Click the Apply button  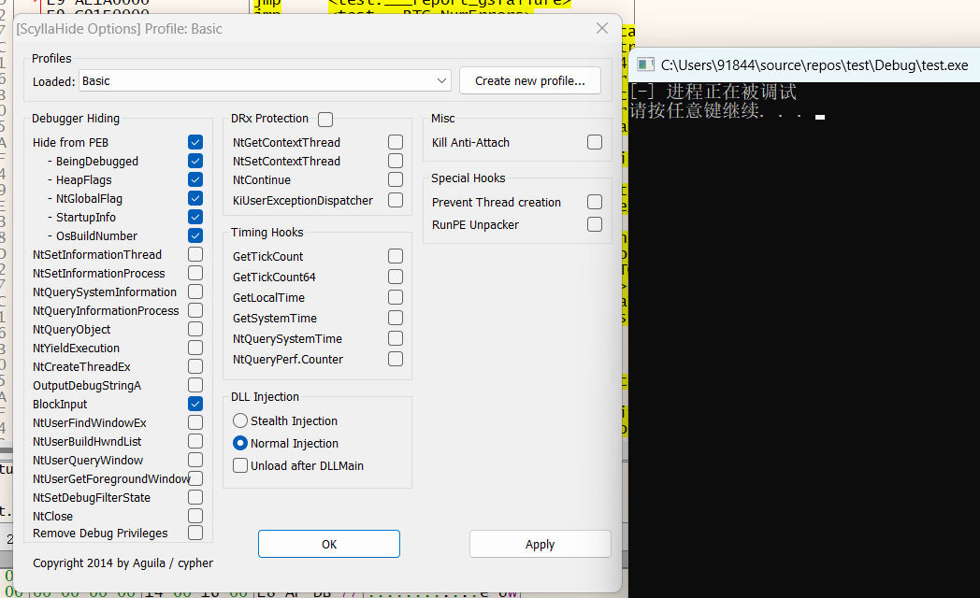pyautogui.click(x=540, y=544)
